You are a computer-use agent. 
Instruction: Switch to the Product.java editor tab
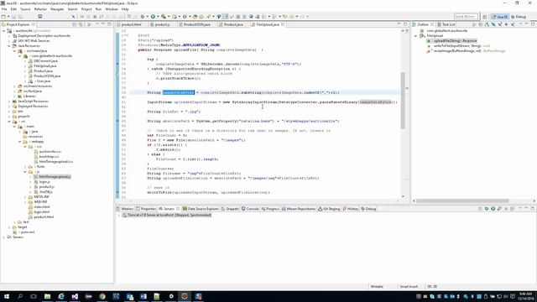pyautogui.click(x=233, y=24)
